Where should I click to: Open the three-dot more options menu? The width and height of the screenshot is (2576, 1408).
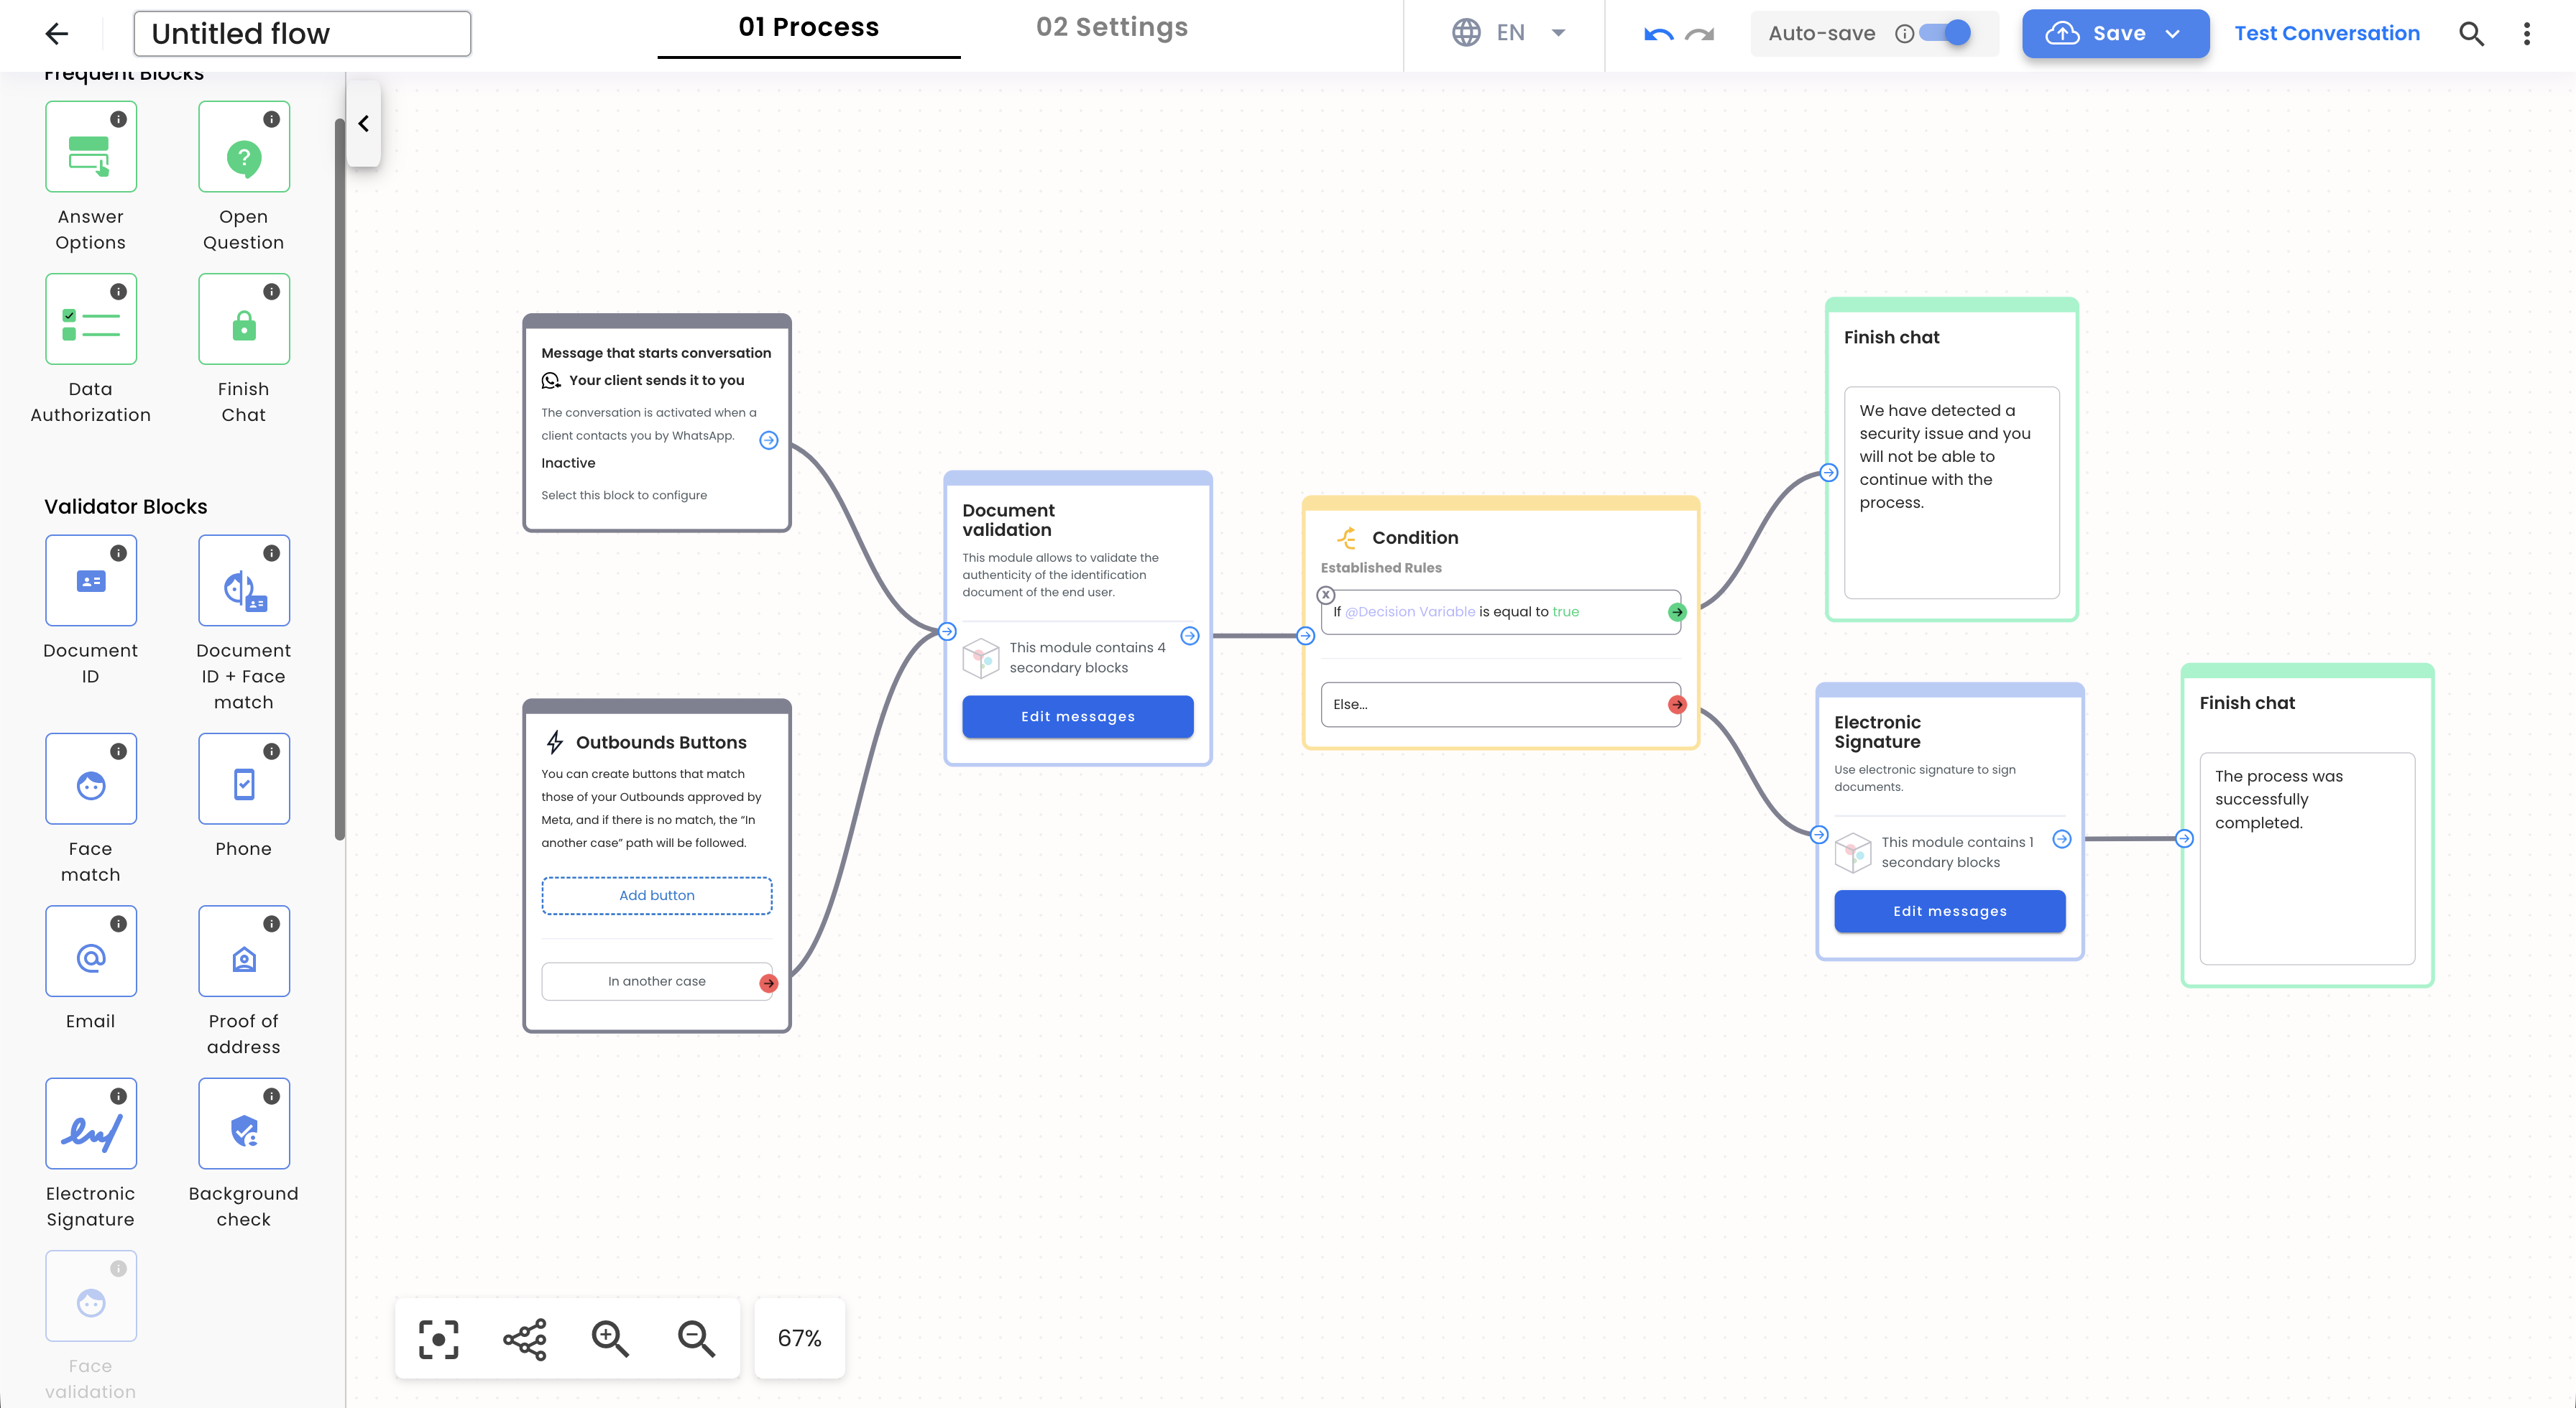pyautogui.click(x=2527, y=34)
